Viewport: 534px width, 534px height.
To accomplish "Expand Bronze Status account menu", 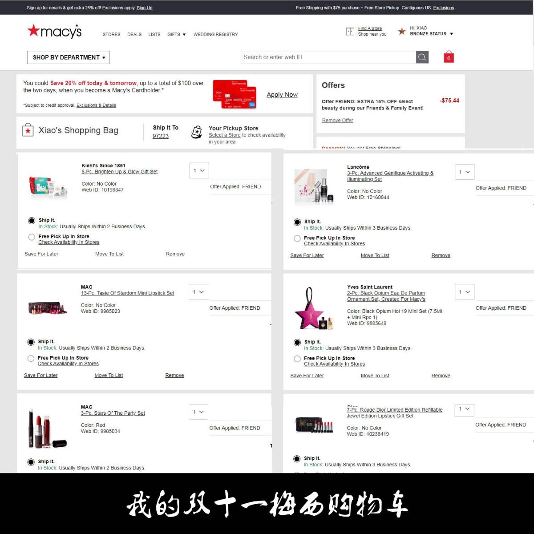I will point(431,34).
